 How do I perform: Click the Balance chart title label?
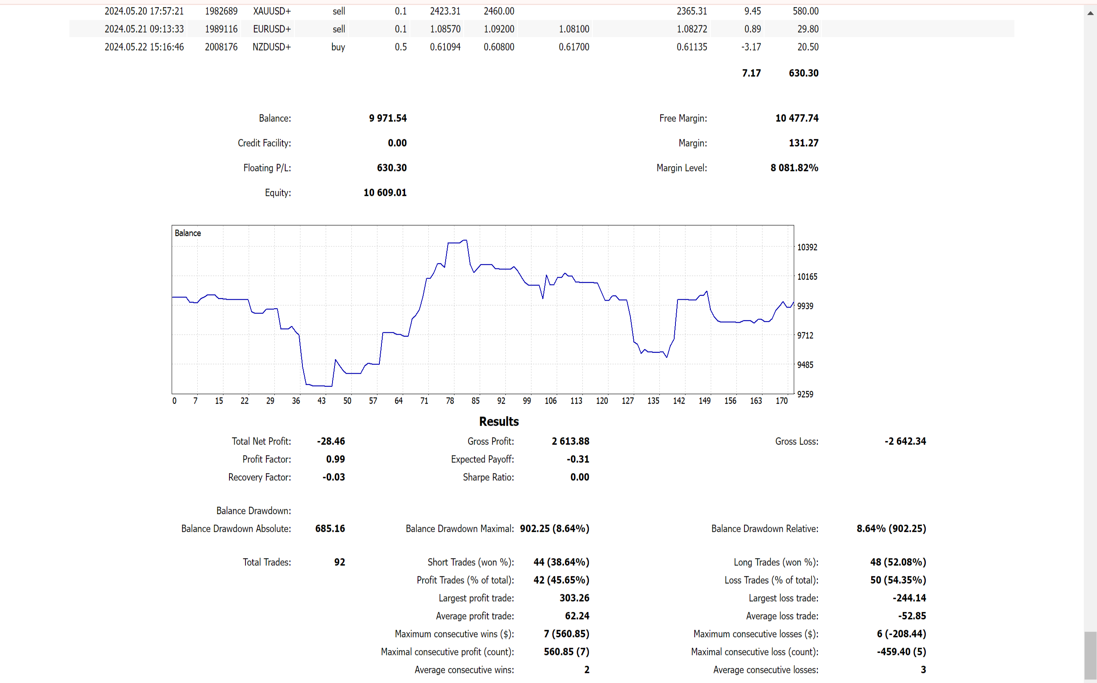point(188,233)
